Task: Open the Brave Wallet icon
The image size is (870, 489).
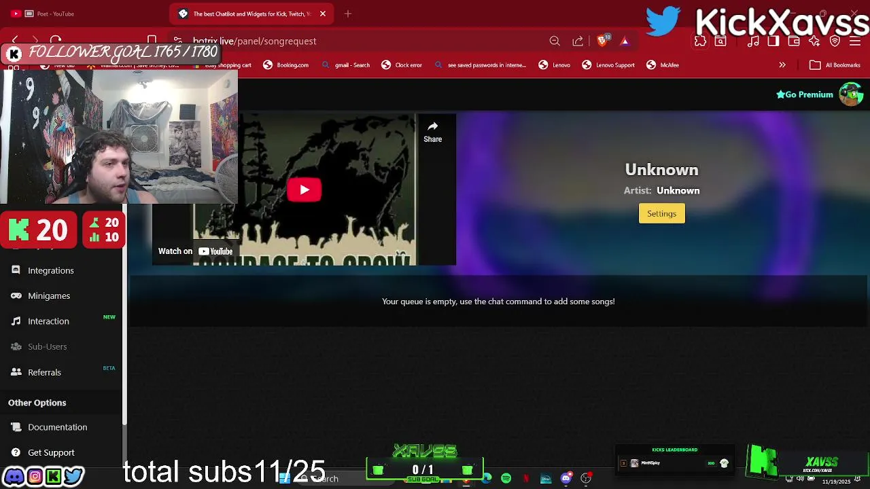Action: click(x=794, y=41)
